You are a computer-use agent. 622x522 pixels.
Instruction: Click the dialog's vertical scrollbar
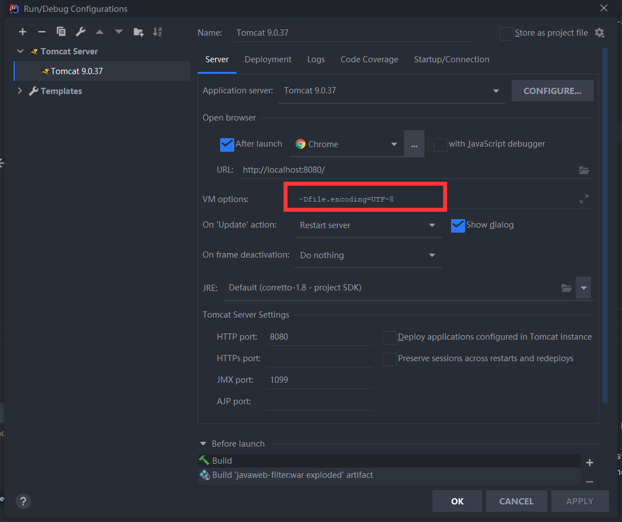[x=606, y=225]
